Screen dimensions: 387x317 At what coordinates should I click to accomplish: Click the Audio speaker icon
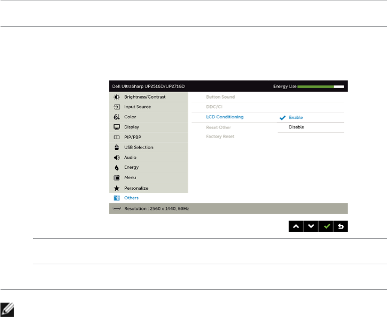pyautogui.click(x=117, y=157)
